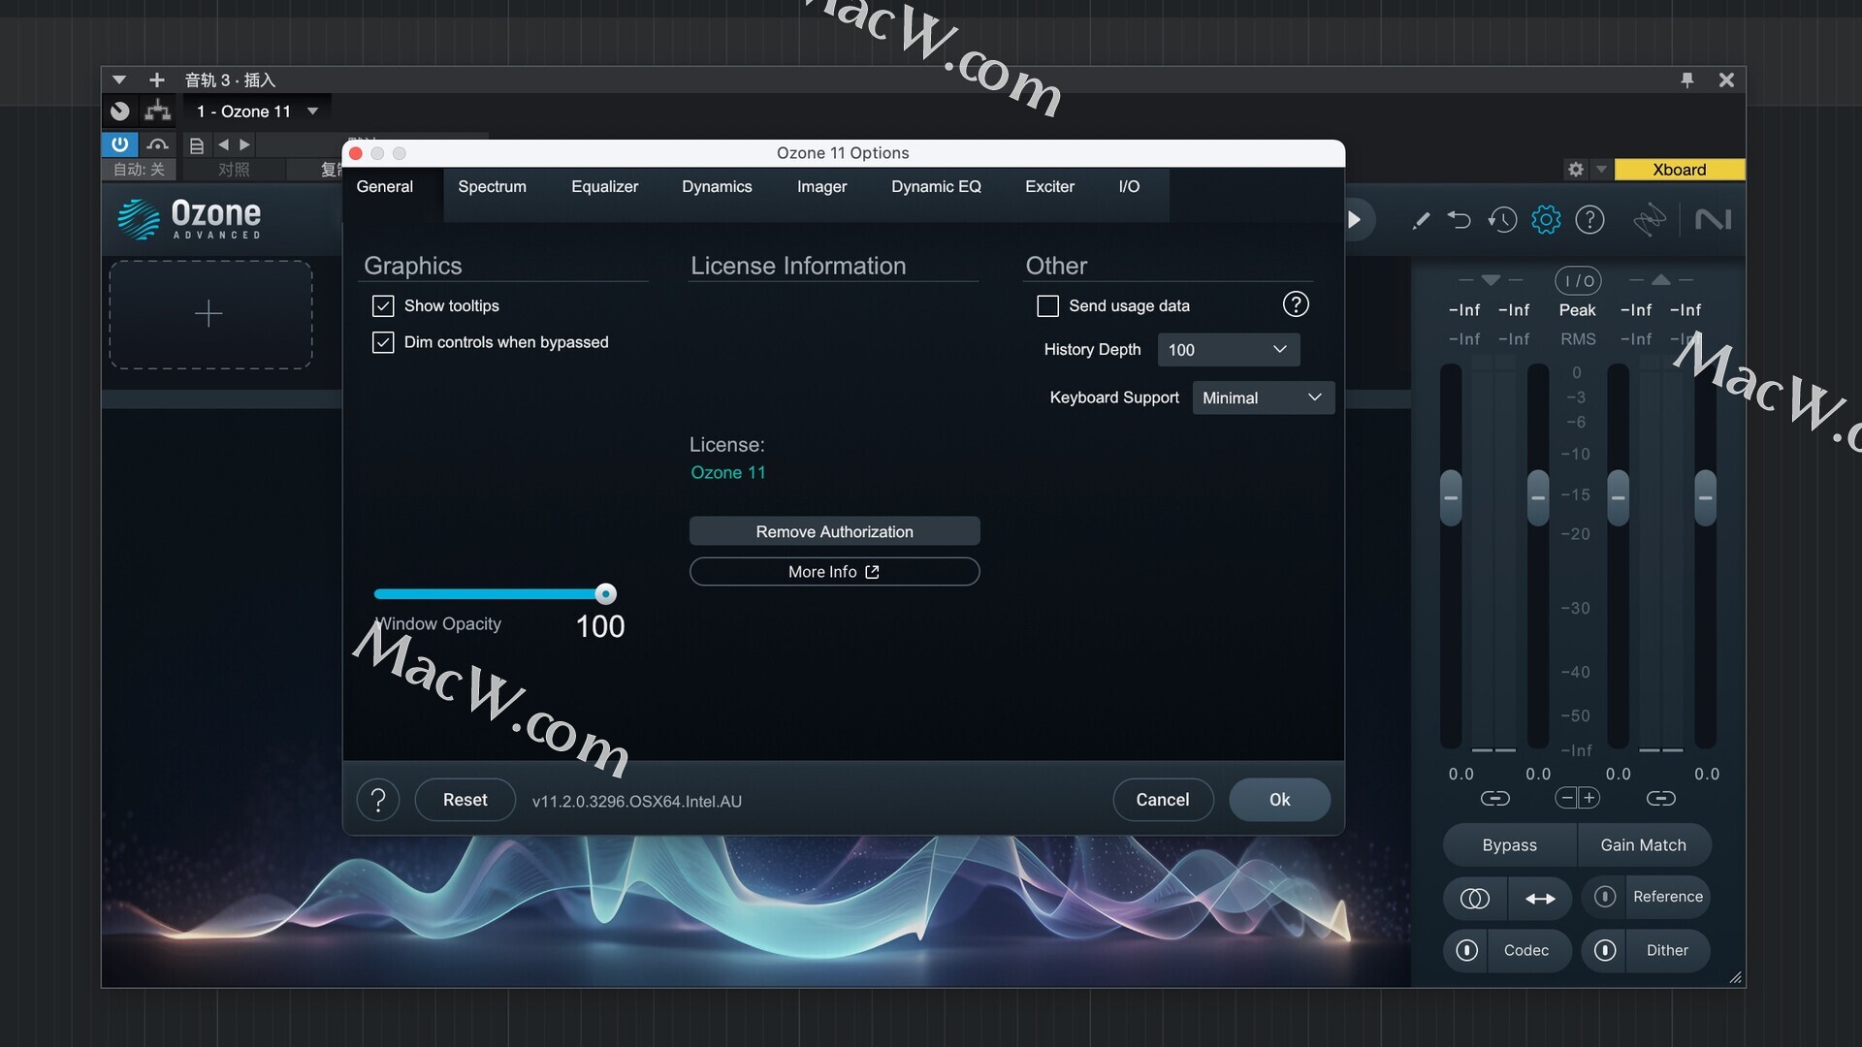Click the undo arrow icon
This screenshot has height=1047, width=1862.
click(1459, 220)
